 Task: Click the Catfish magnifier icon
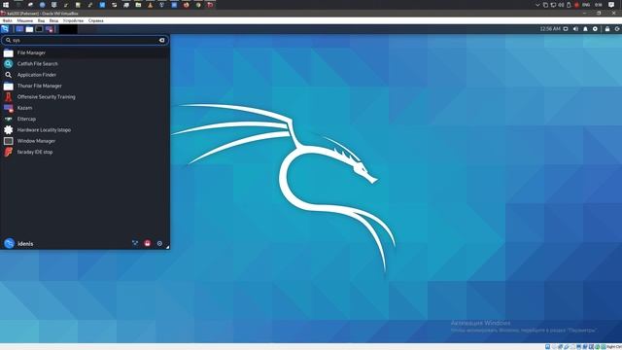[9, 64]
